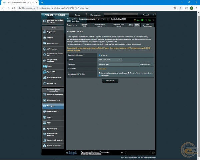Click the operation mode link

87,19
